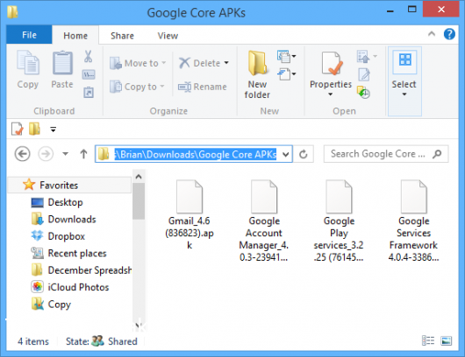Refresh the current folder view
The image size is (465, 357).
(x=303, y=154)
